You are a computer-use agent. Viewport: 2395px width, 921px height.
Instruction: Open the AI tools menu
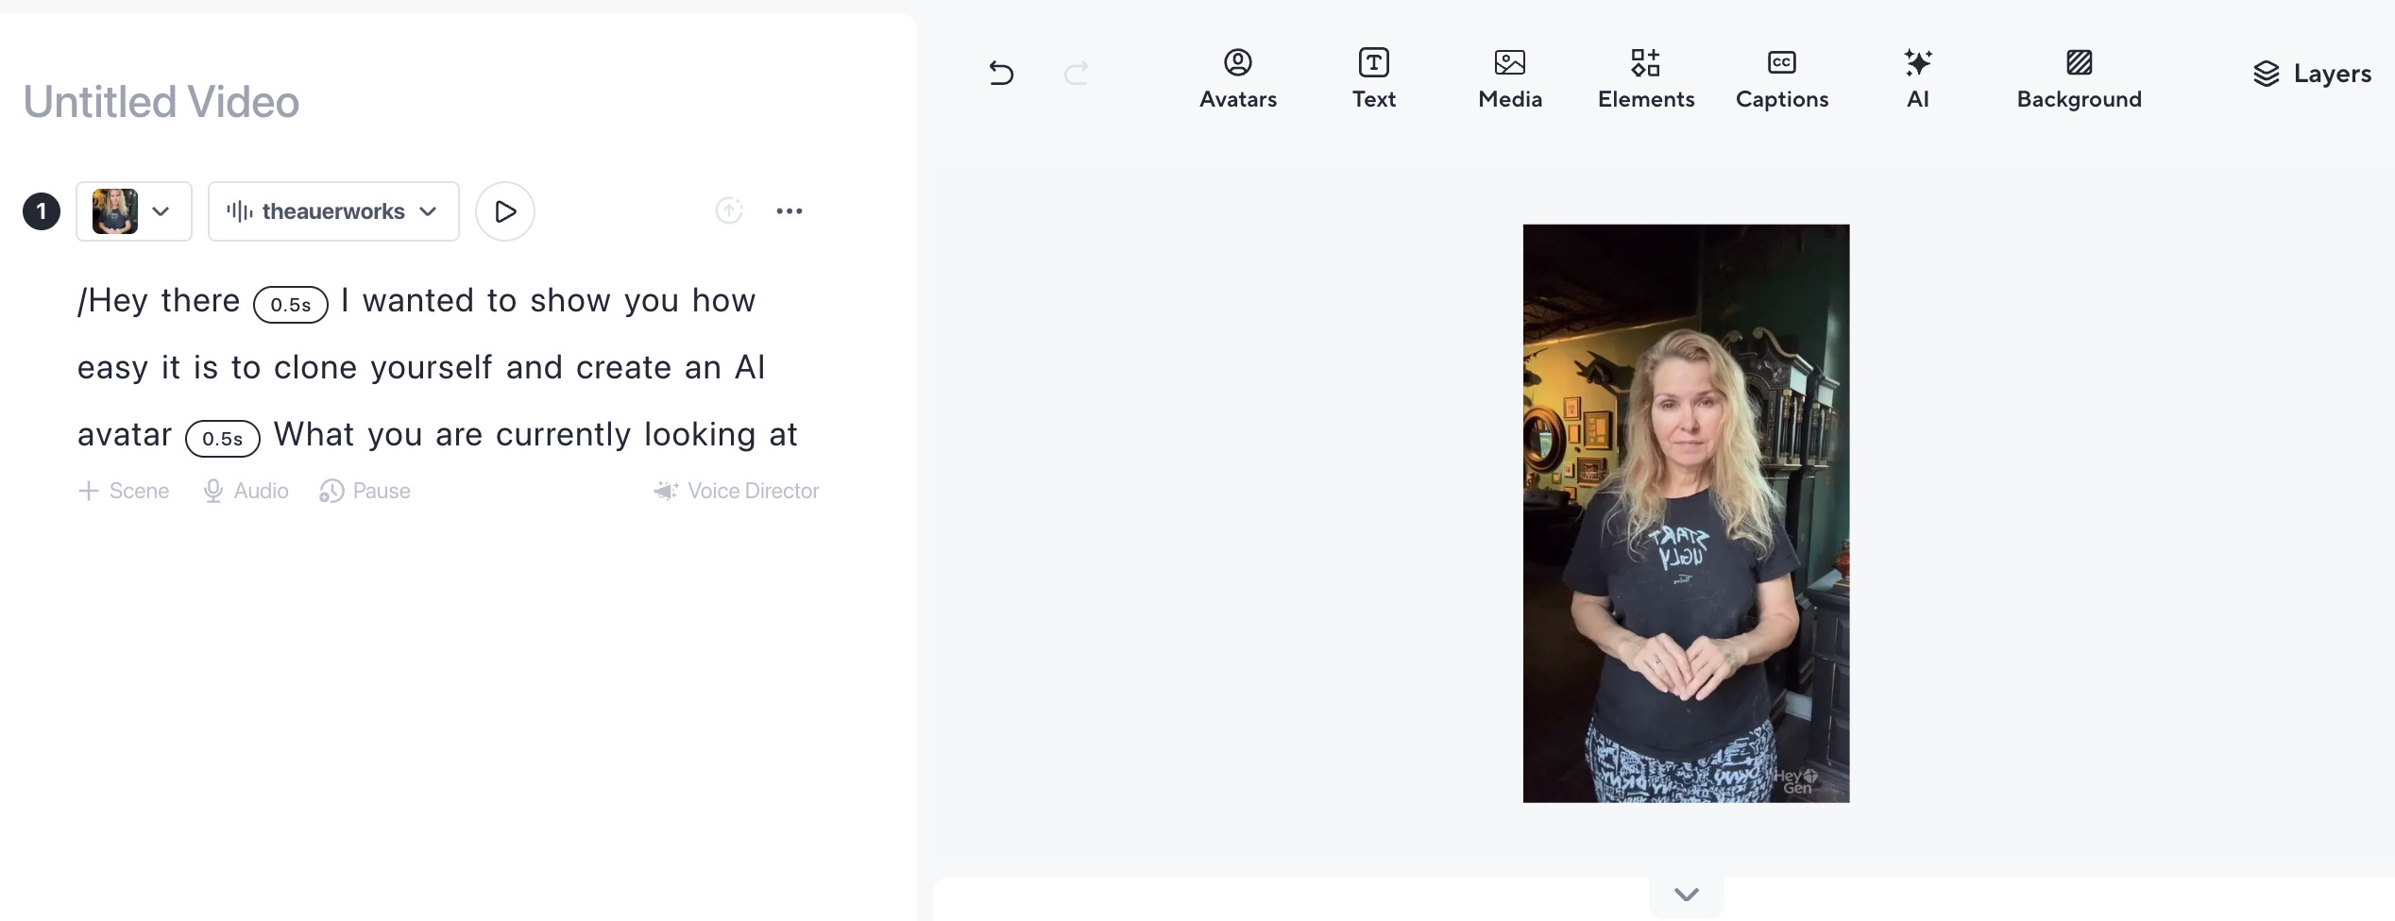pyautogui.click(x=1917, y=79)
